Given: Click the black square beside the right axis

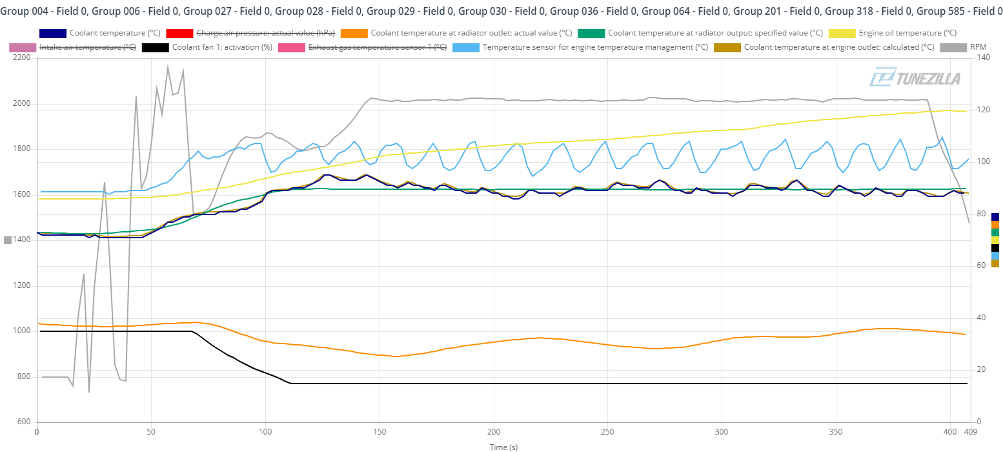Looking at the screenshot, I should (995, 248).
